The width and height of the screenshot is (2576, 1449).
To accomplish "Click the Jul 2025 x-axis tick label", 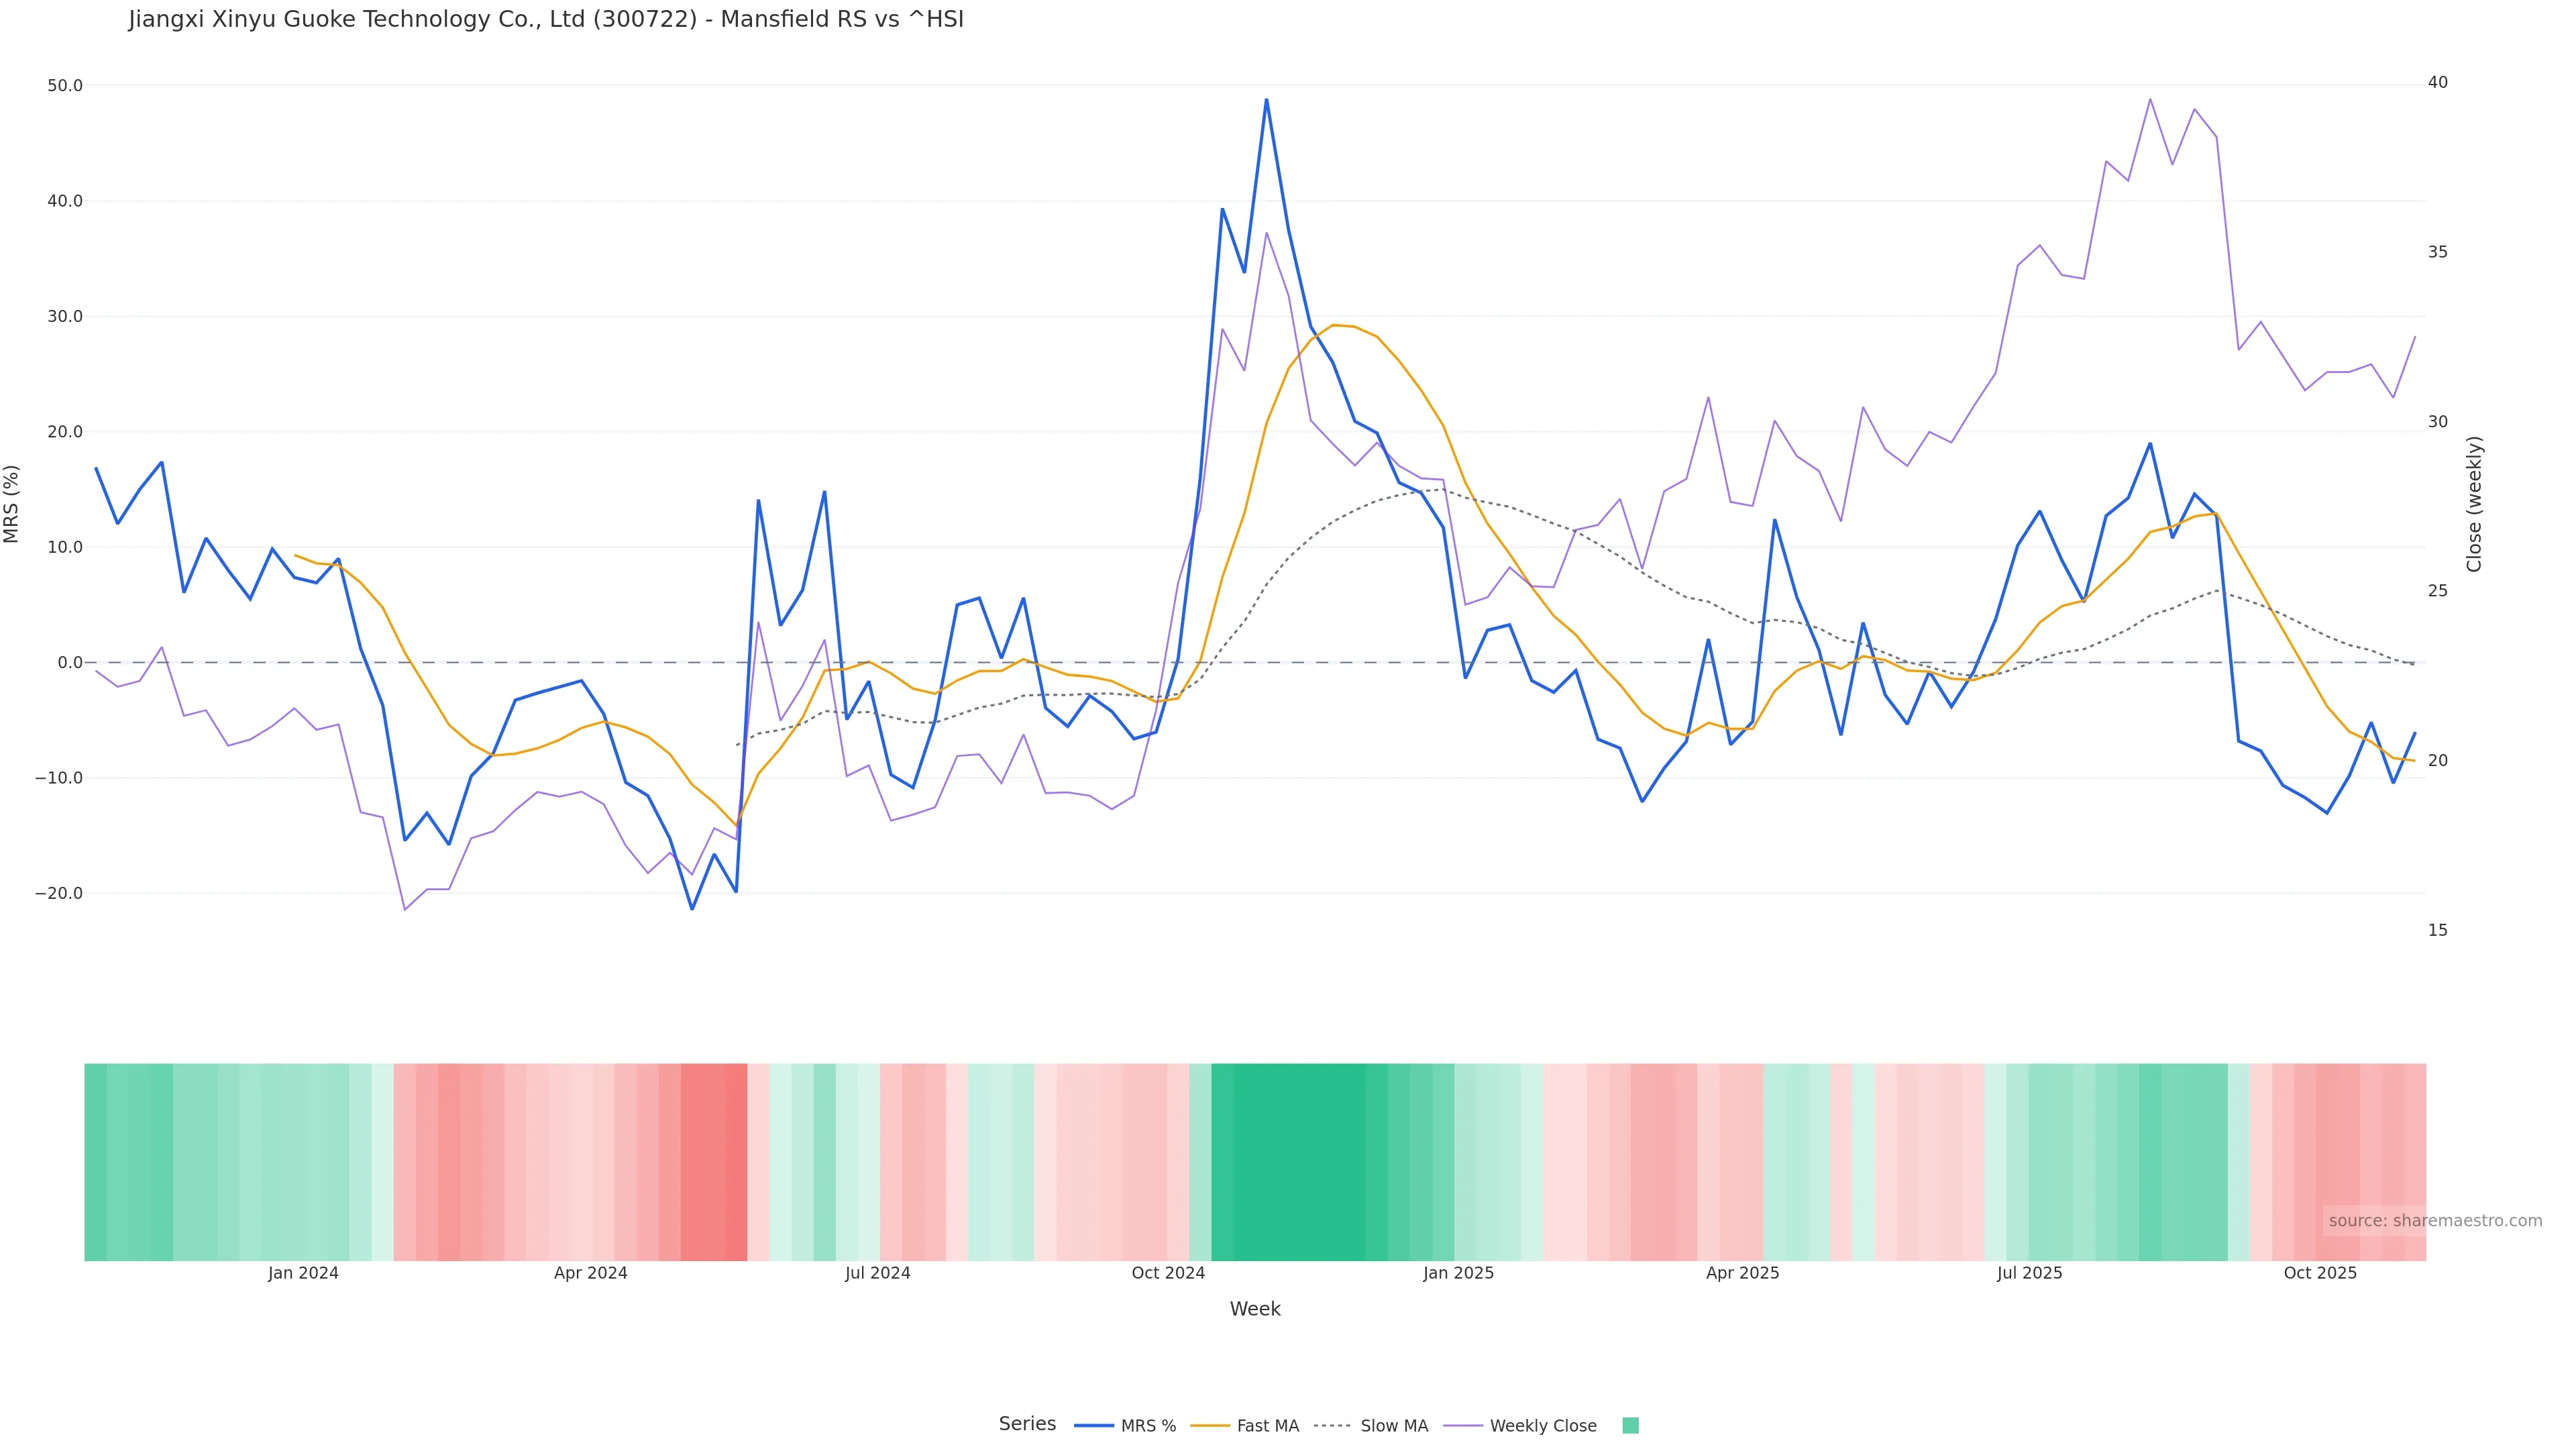I will click(x=2029, y=1273).
